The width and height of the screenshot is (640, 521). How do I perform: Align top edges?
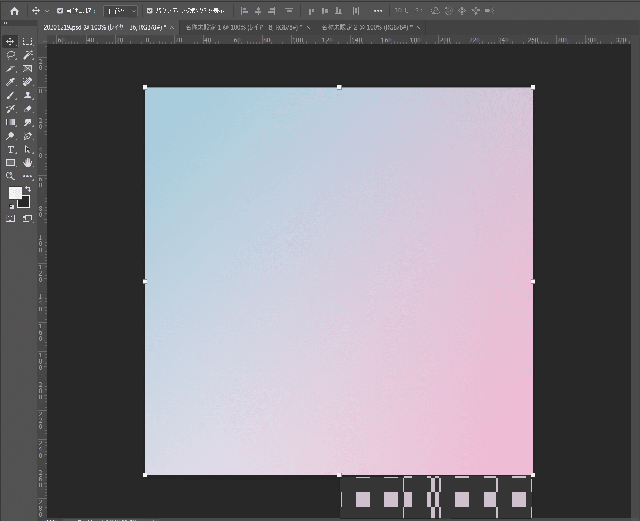click(x=311, y=11)
